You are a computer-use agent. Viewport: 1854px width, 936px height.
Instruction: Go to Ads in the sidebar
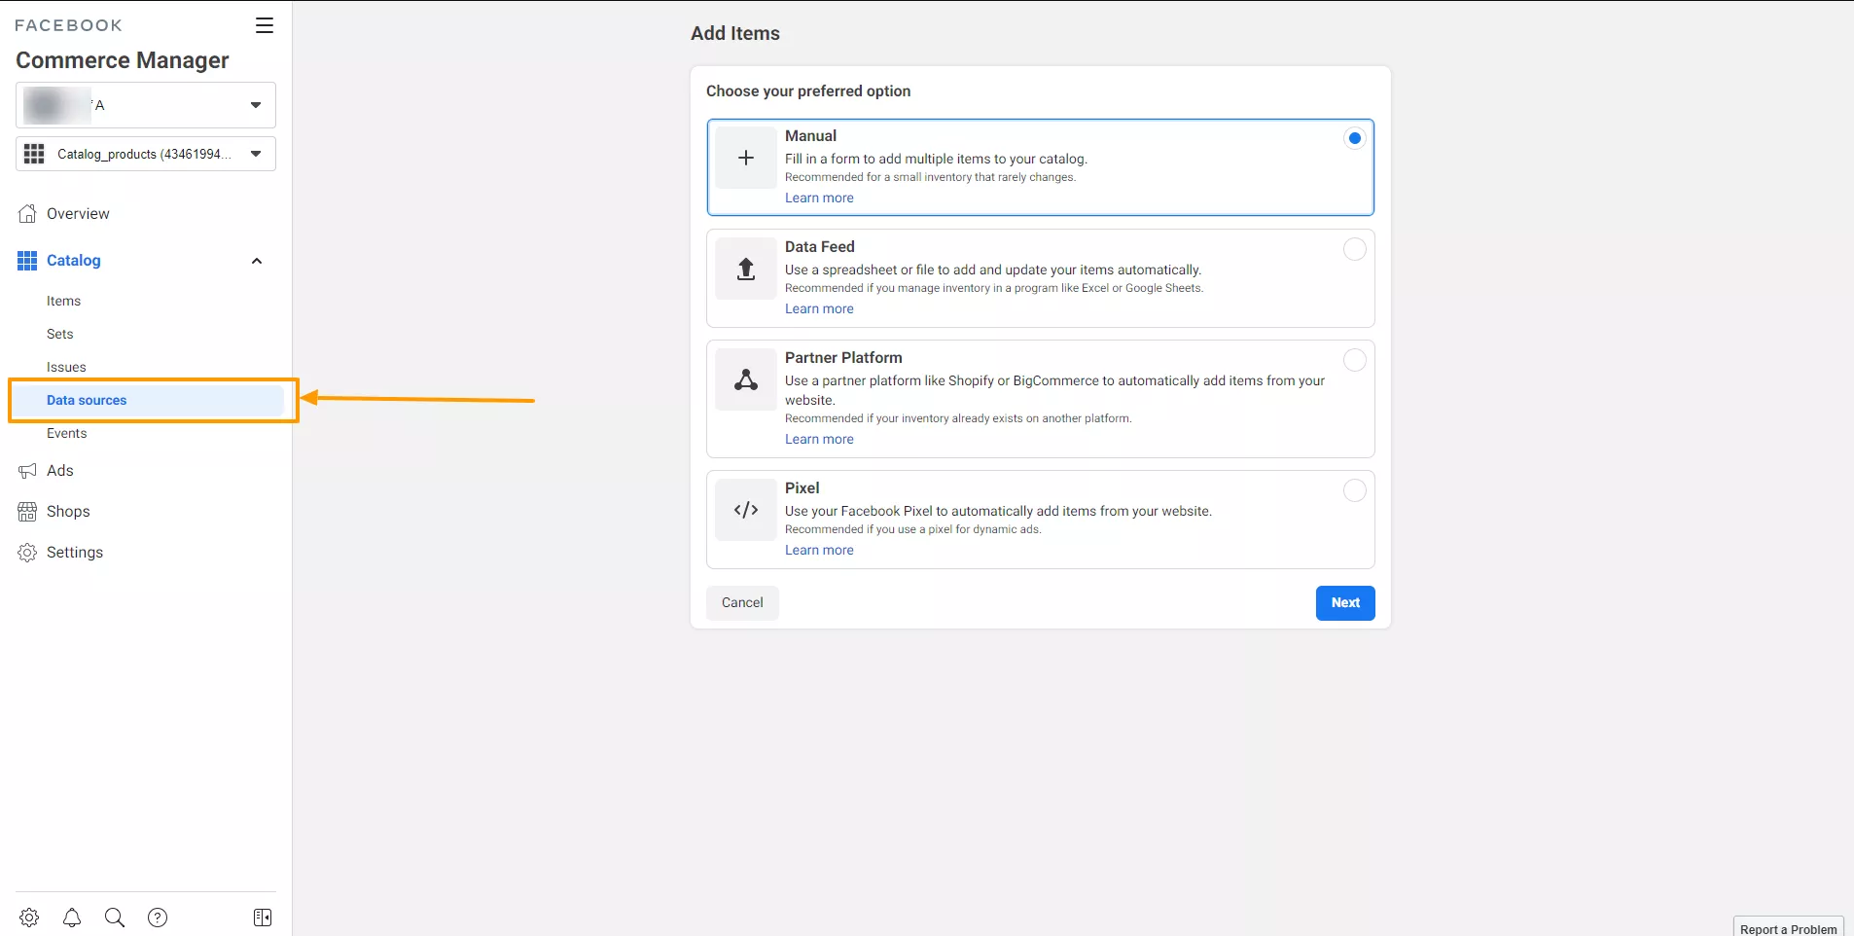coord(60,471)
